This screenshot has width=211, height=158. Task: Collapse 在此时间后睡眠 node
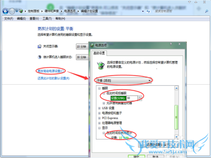[104, 93]
